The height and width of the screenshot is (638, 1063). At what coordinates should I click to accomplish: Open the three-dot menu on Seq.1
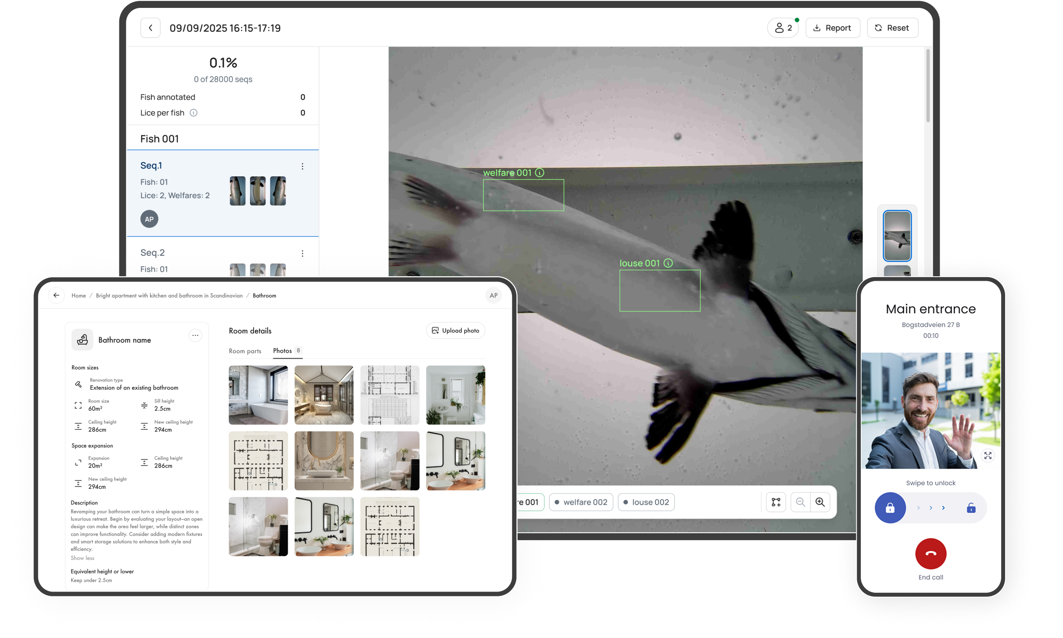click(x=302, y=166)
